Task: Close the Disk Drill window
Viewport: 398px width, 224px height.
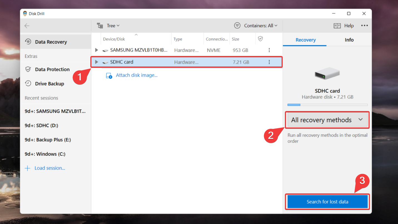Action: coord(364,14)
